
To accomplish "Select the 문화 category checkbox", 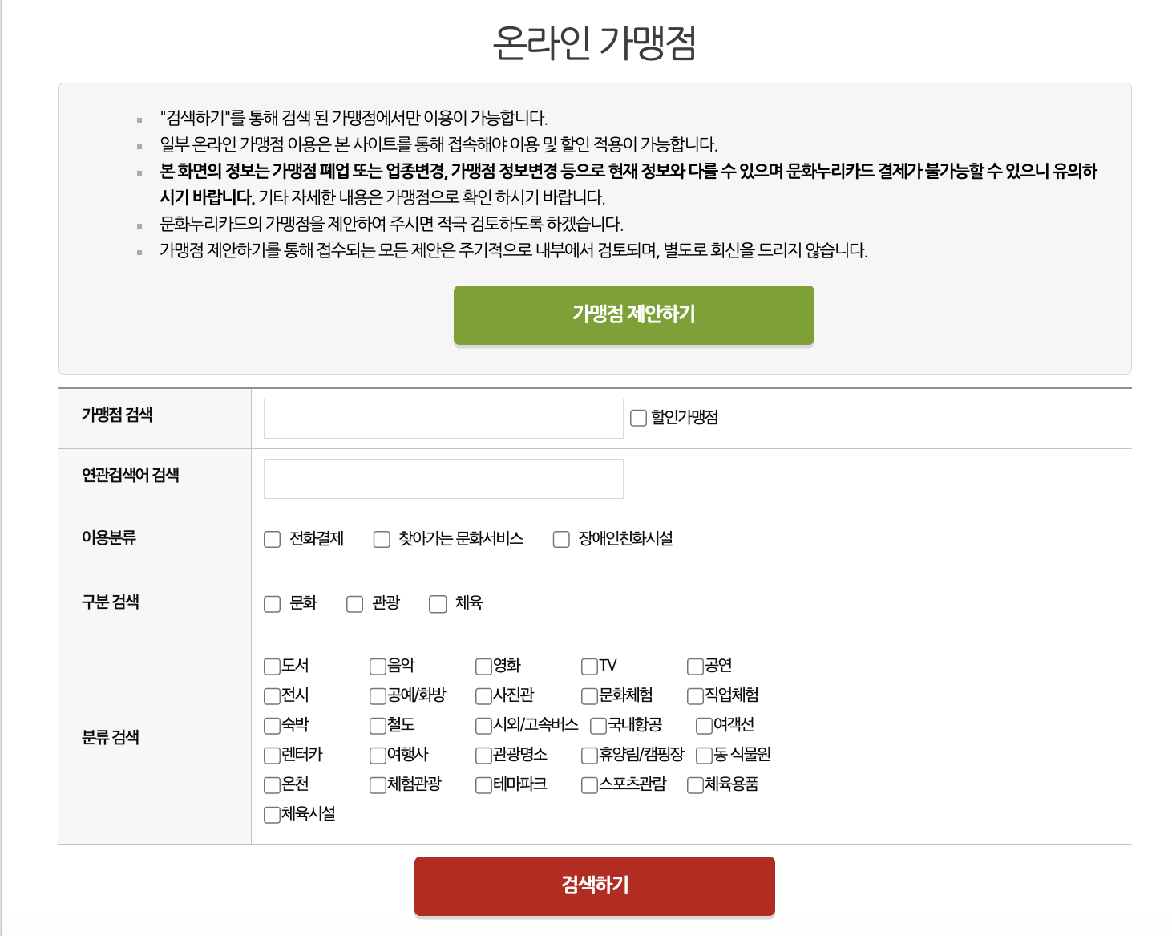I will (x=271, y=603).
